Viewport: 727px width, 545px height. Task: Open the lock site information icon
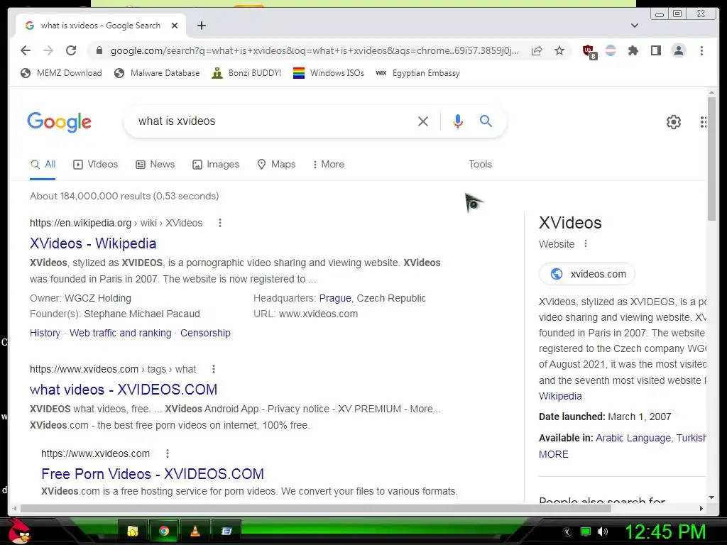coord(99,50)
